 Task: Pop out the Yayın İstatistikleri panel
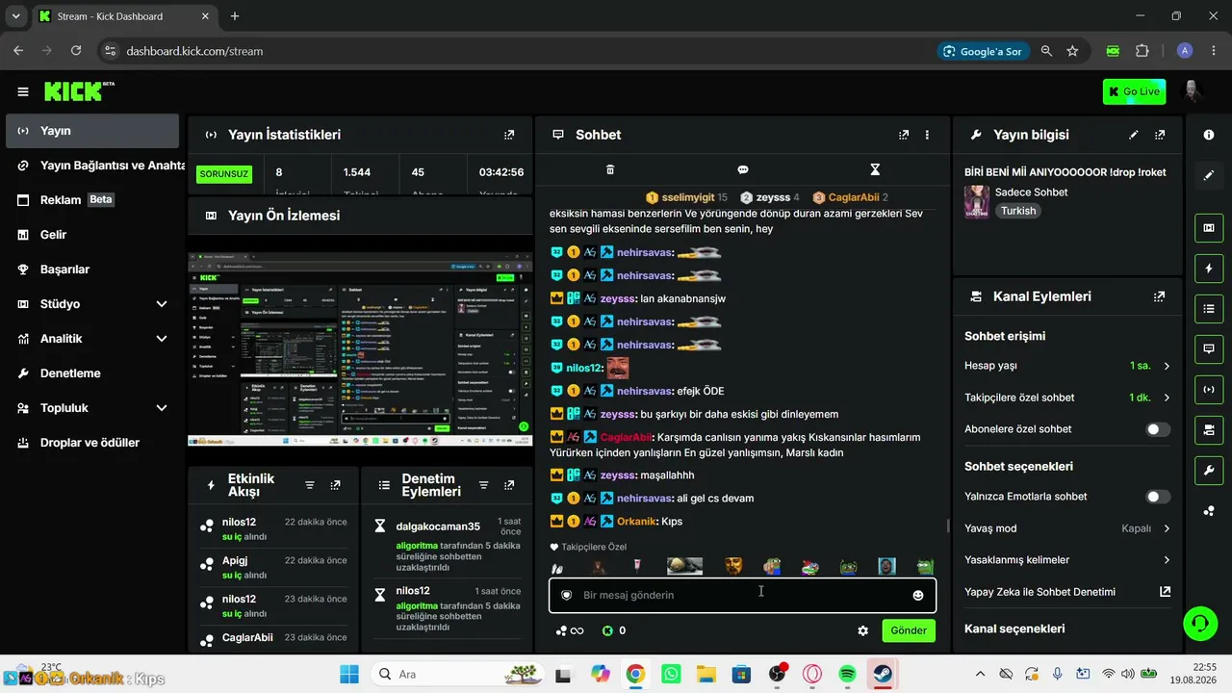tap(509, 135)
